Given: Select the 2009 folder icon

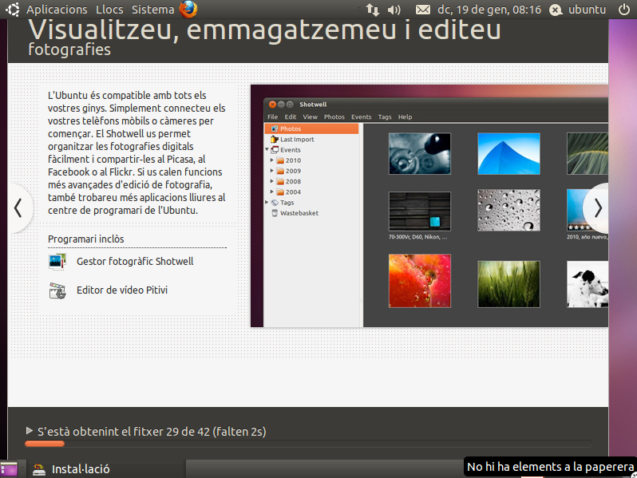Looking at the screenshot, I should coord(280,171).
